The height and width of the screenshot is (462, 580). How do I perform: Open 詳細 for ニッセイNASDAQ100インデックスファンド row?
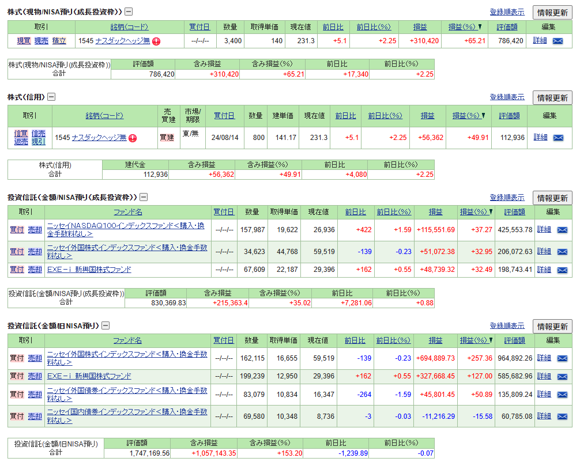coord(544,229)
